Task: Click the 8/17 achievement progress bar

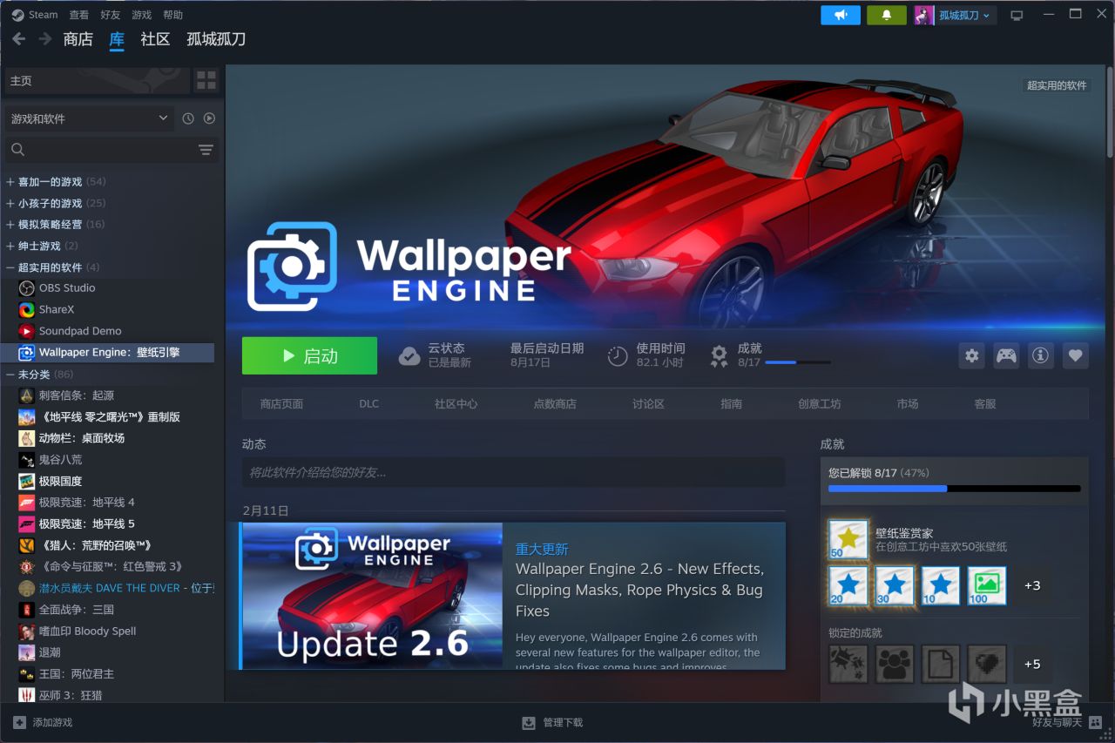Action: pos(797,362)
